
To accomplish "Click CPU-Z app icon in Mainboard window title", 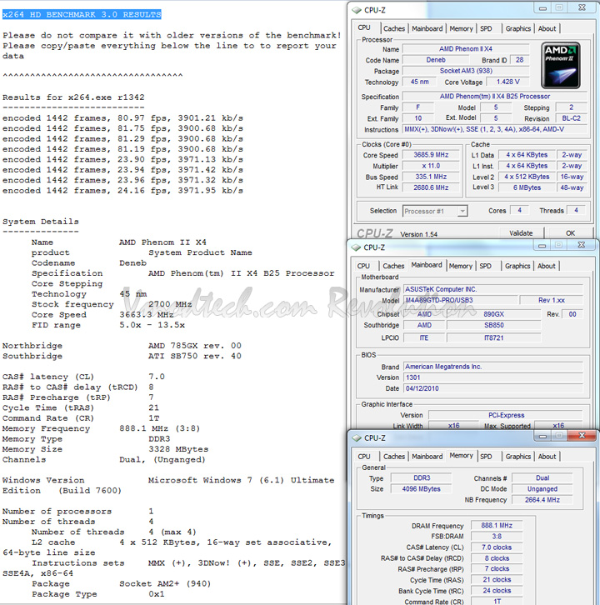I will (356, 247).
